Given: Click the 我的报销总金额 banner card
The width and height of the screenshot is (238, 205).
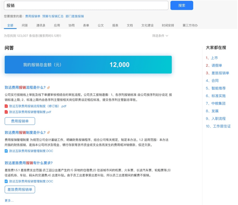Looking at the screenshot, I should click(88, 65).
